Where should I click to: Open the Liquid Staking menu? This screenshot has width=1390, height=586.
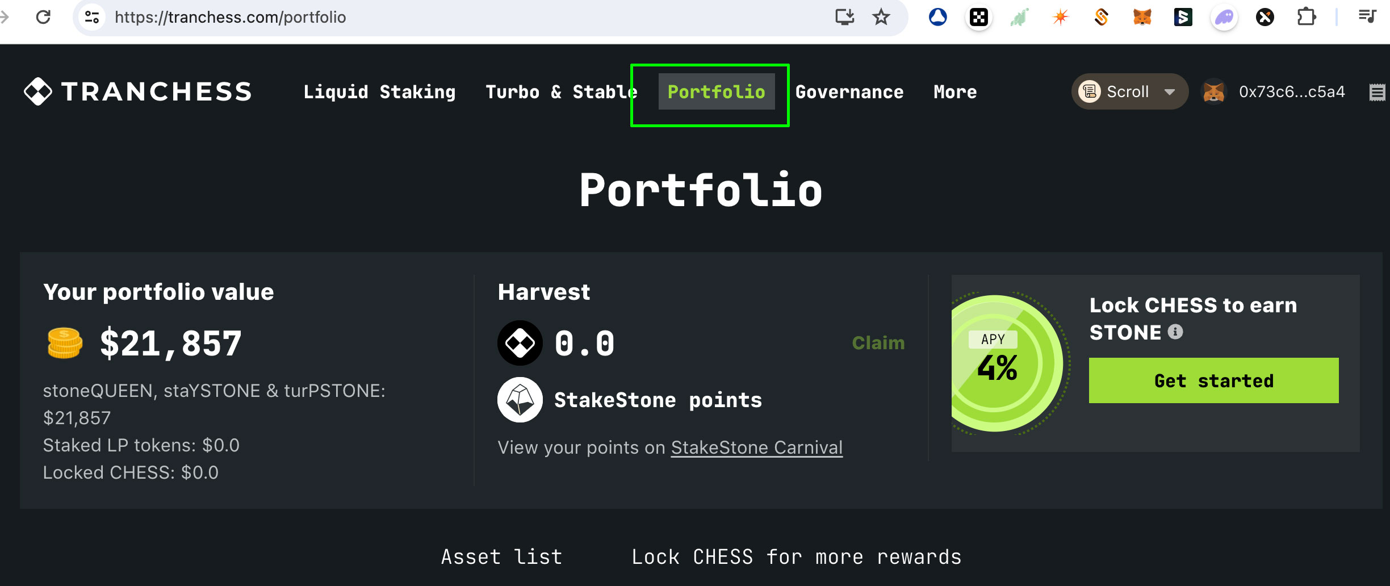click(x=380, y=92)
